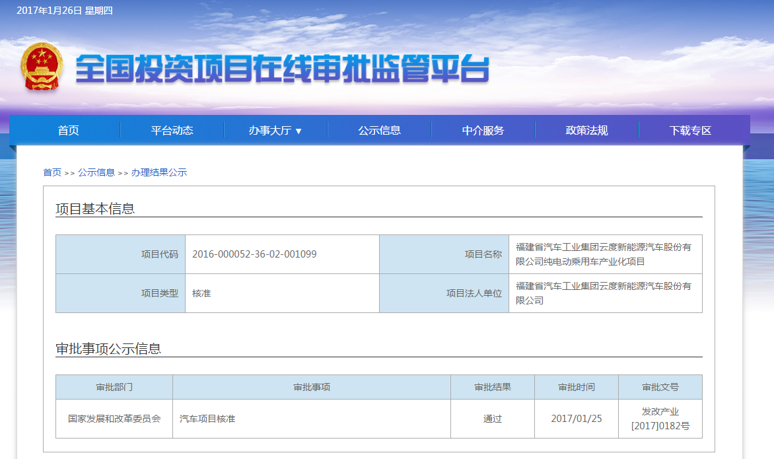The width and height of the screenshot is (774, 459).
Task: Click the 审批部门 column header
Action: tap(114, 387)
